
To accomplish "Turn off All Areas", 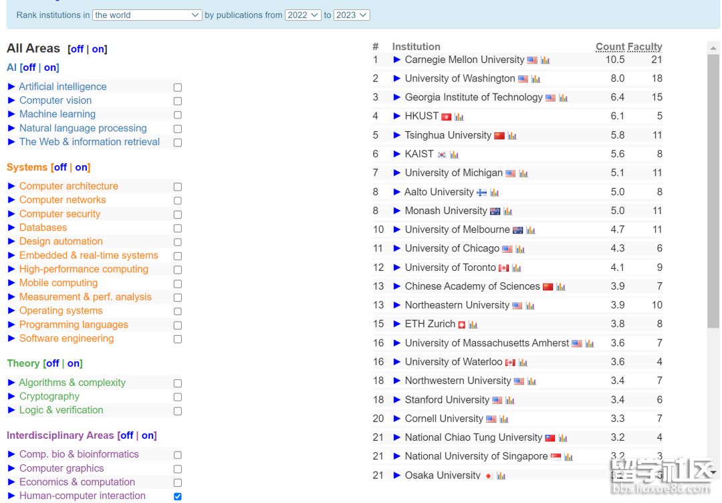I will pos(77,49).
